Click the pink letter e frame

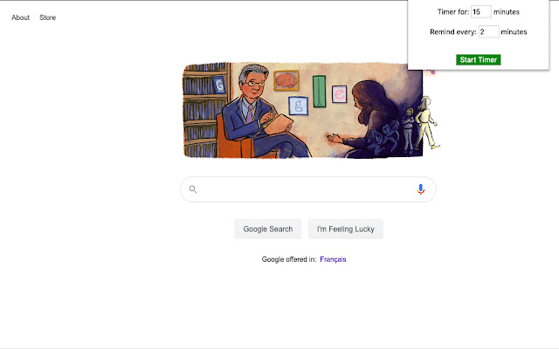[339, 94]
